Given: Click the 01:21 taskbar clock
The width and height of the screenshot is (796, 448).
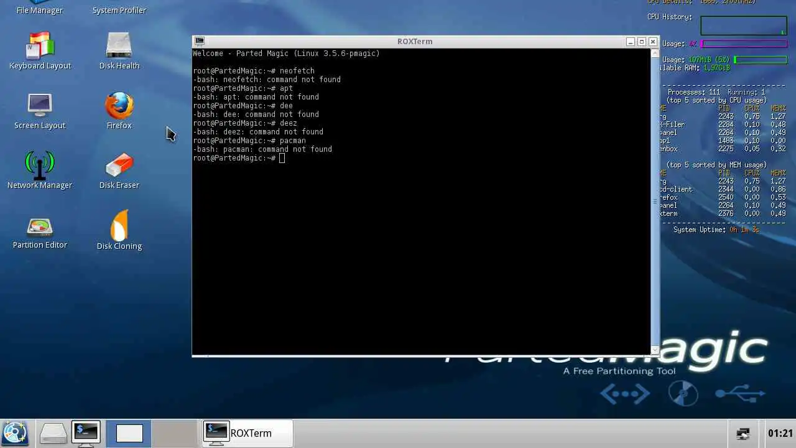Looking at the screenshot, I should click(x=780, y=433).
